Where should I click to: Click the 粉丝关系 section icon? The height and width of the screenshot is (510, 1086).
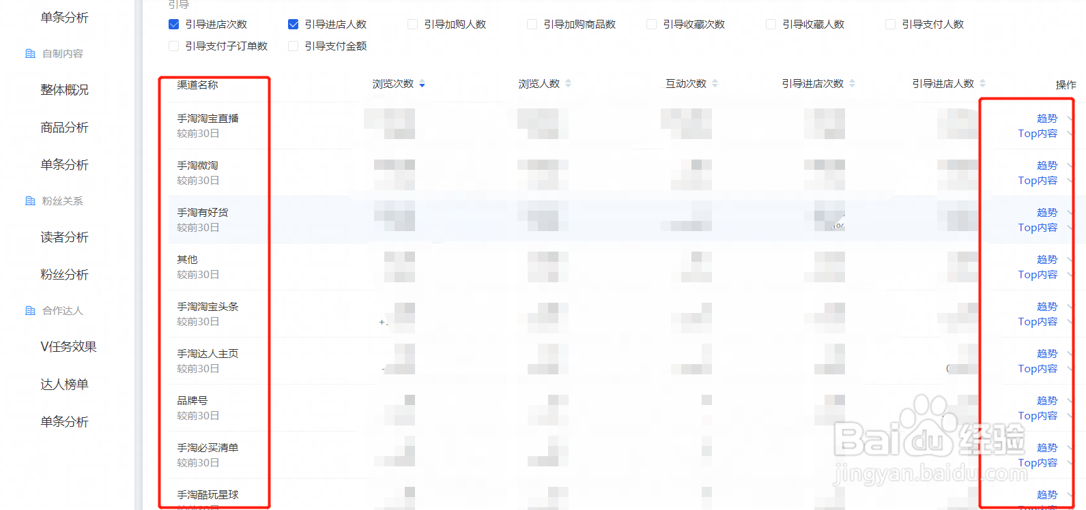click(x=30, y=200)
